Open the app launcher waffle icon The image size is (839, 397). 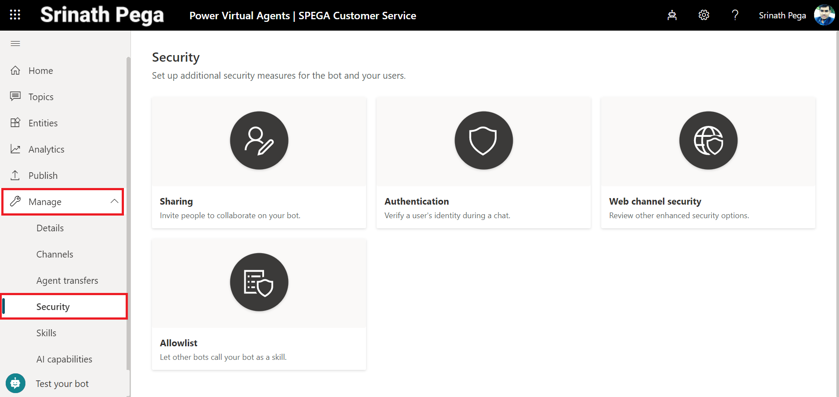point(15,15)
